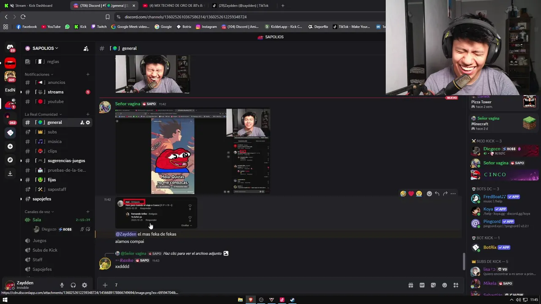Open a new browser tab
541x304 pixels.
pos(283,5)
